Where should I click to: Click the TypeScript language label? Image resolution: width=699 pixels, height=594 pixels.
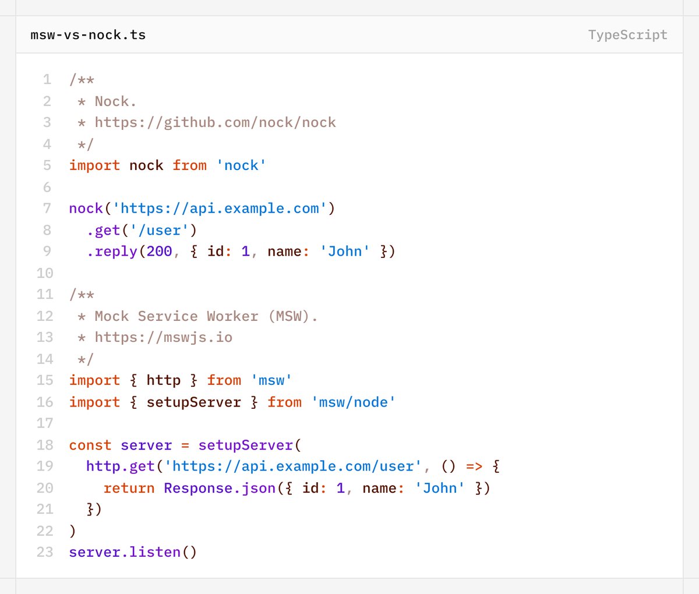click(x=628, y=35)
